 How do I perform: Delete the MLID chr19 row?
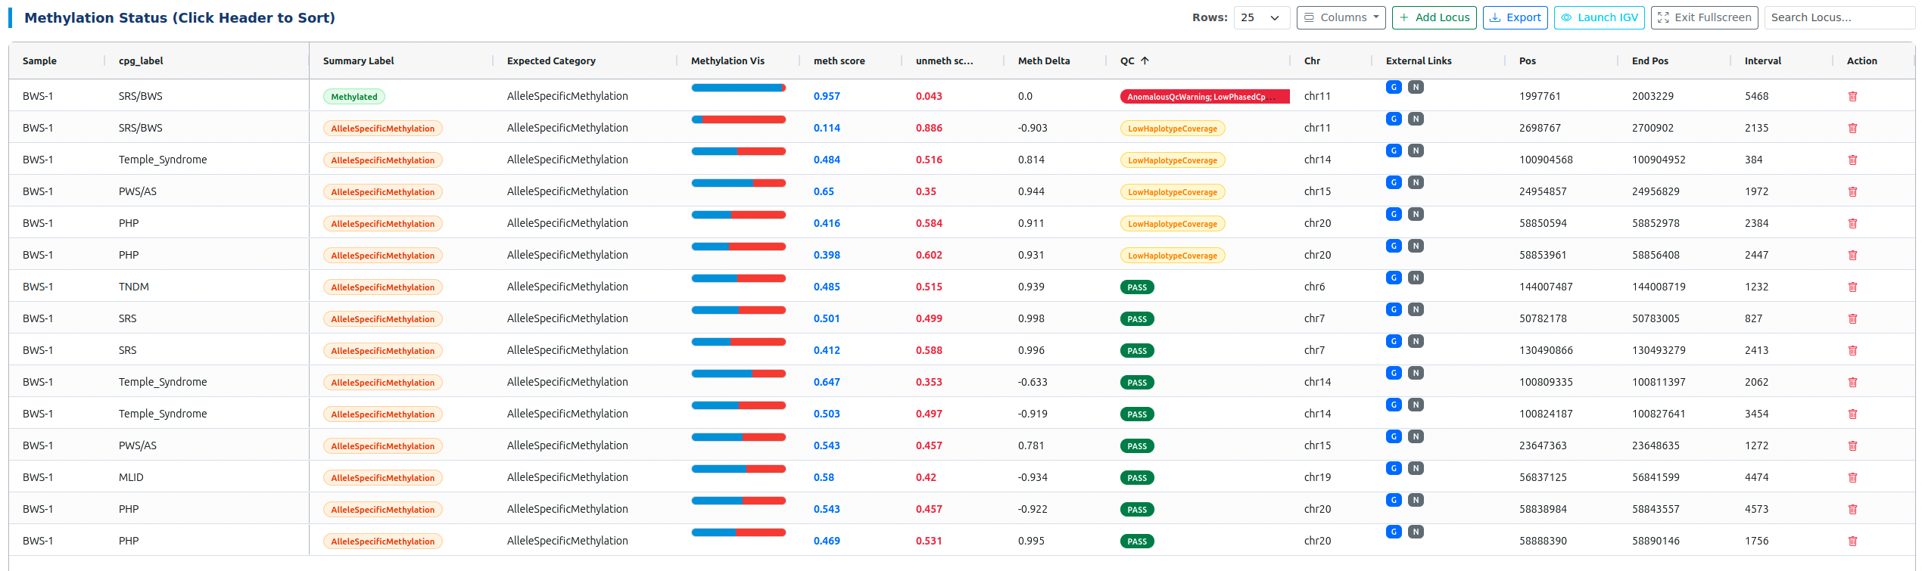pos(1852,477)
